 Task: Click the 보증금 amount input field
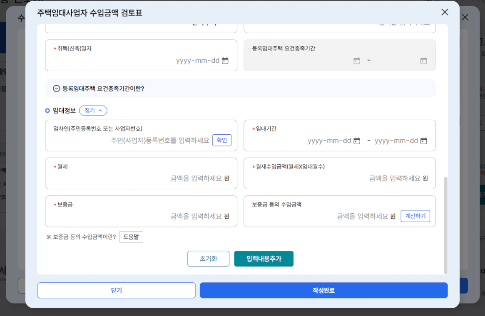tap(137, 216)
